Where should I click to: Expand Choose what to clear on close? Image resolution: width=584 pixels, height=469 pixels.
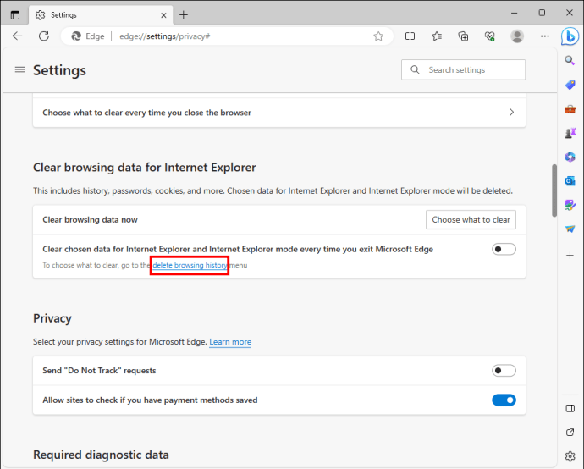coord(279,112)
